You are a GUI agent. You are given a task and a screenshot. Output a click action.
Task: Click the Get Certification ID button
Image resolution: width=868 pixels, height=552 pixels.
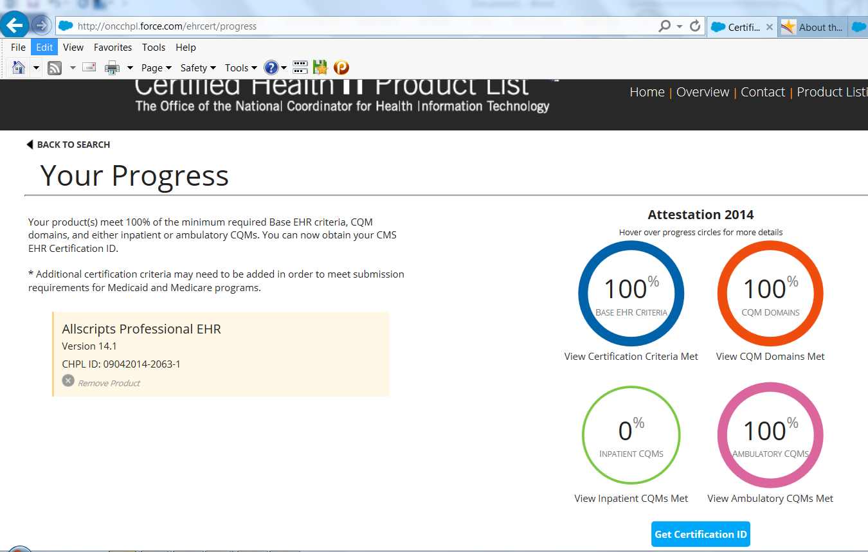[x=701, y=534]
